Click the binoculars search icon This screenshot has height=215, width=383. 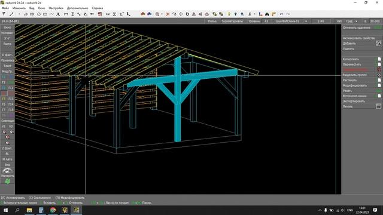(267, 14)
